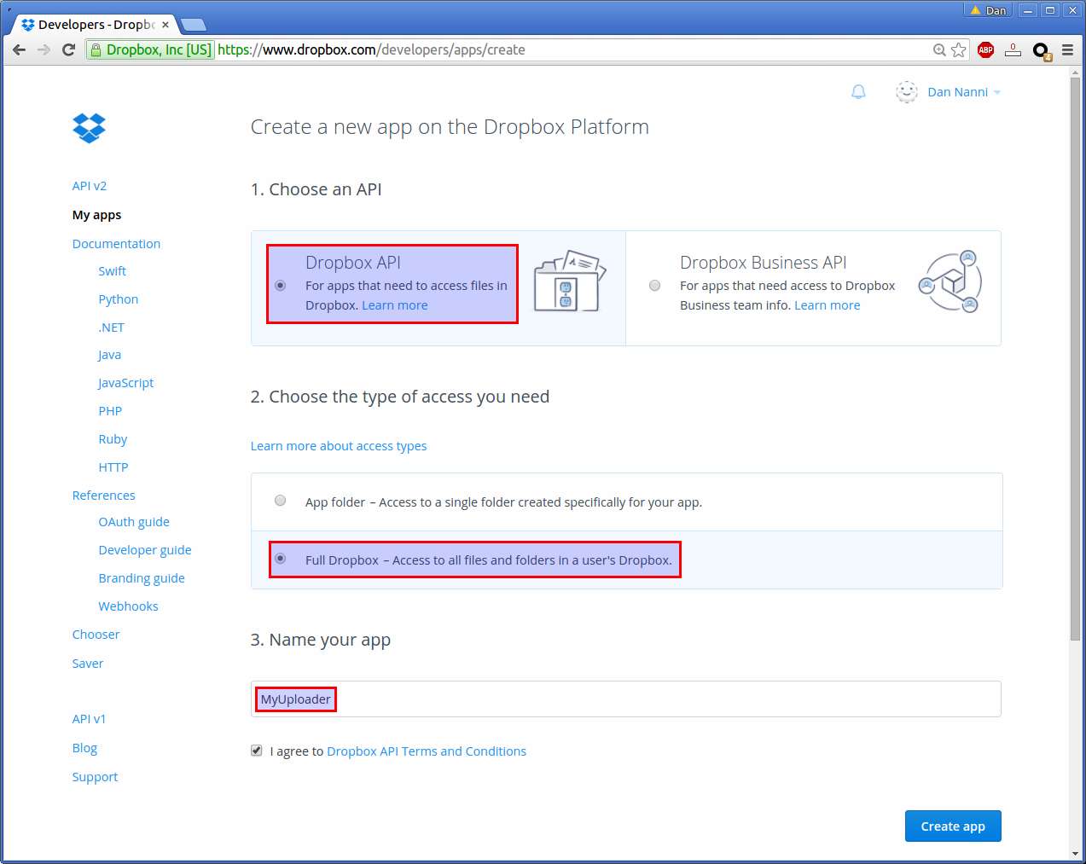This screenshot has width=1086, height=864.
Task: Open Learn more about access types
Action: click(339, 446)
